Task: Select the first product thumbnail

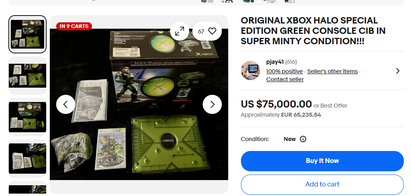Action: (27, 34)
